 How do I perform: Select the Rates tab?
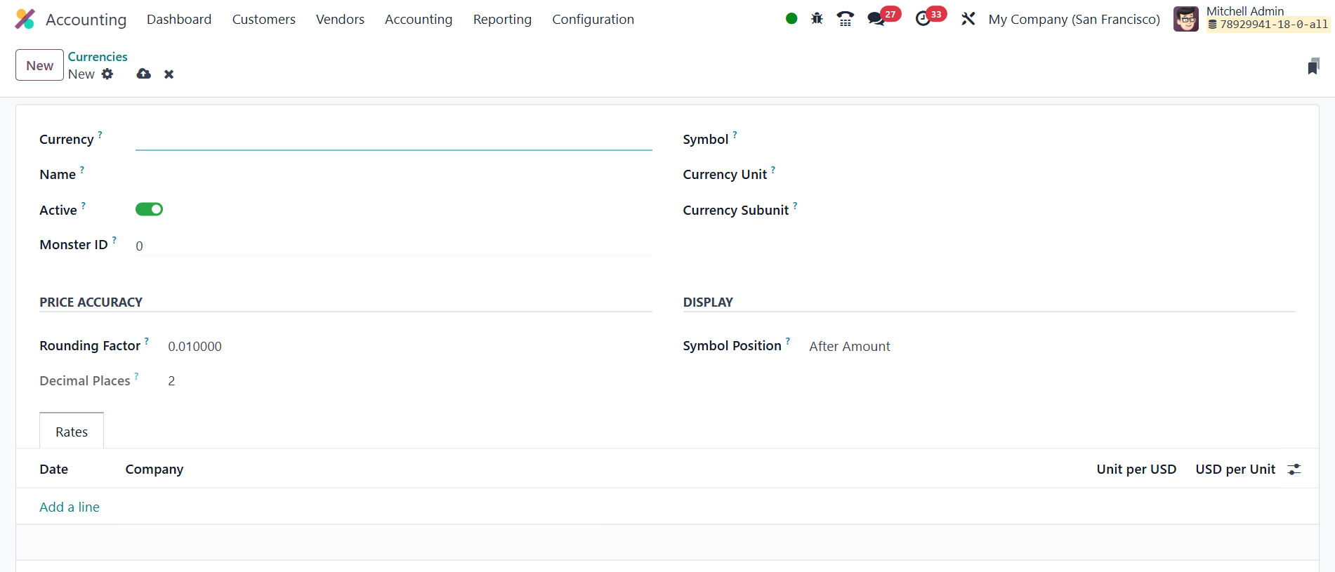click(x=72, y=432)
